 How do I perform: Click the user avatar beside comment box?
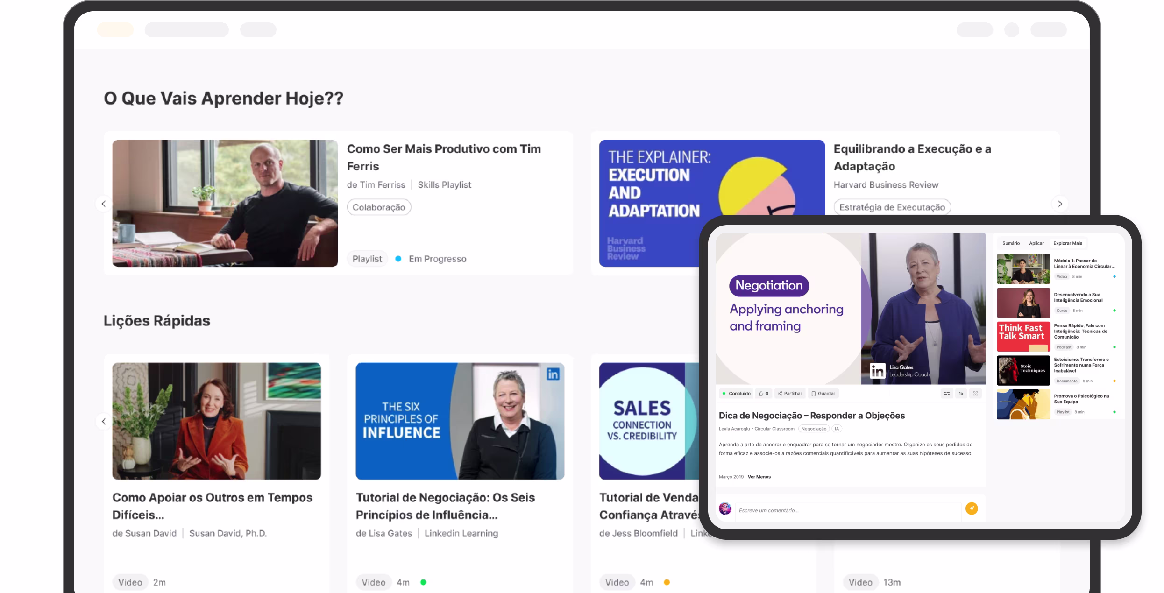pyautogui.click(x=725, y=508)
